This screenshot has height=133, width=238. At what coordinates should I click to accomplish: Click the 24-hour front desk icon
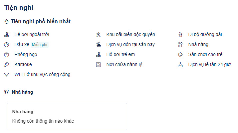pyautogui.click(x=180, y=65)
